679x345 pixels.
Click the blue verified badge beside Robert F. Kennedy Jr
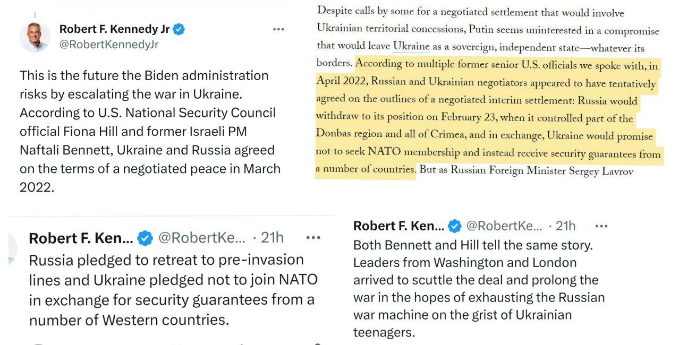pos(179,29)
